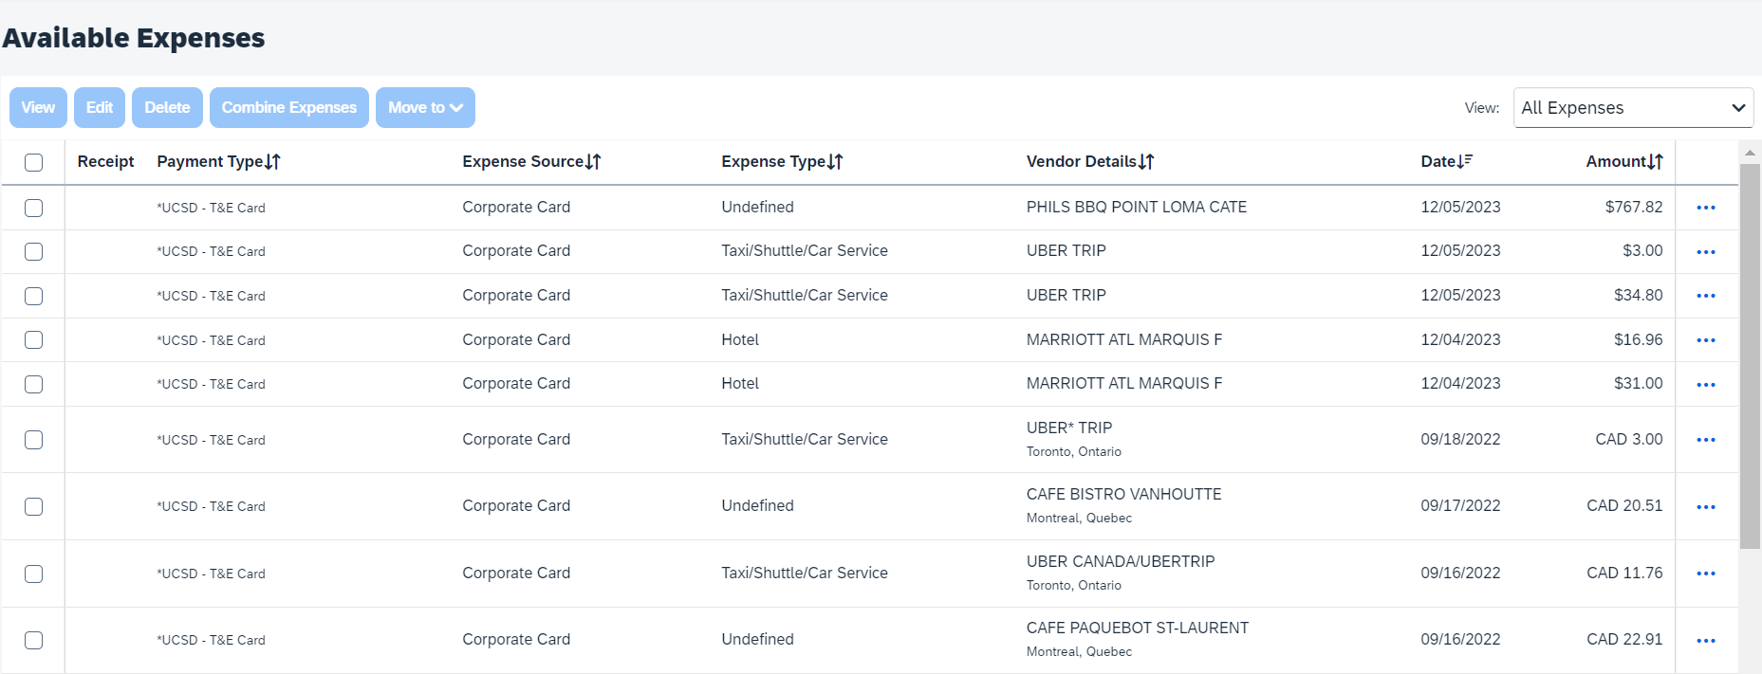Select the CAD 11.76 Uber Canada row checkbox
This screenshot has height=674, width=1762.
click(x=34, y=574)
